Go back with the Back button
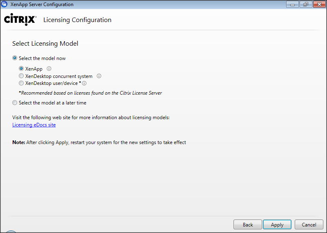The height and width of the screenshot is (233, 327). point(248,225)
